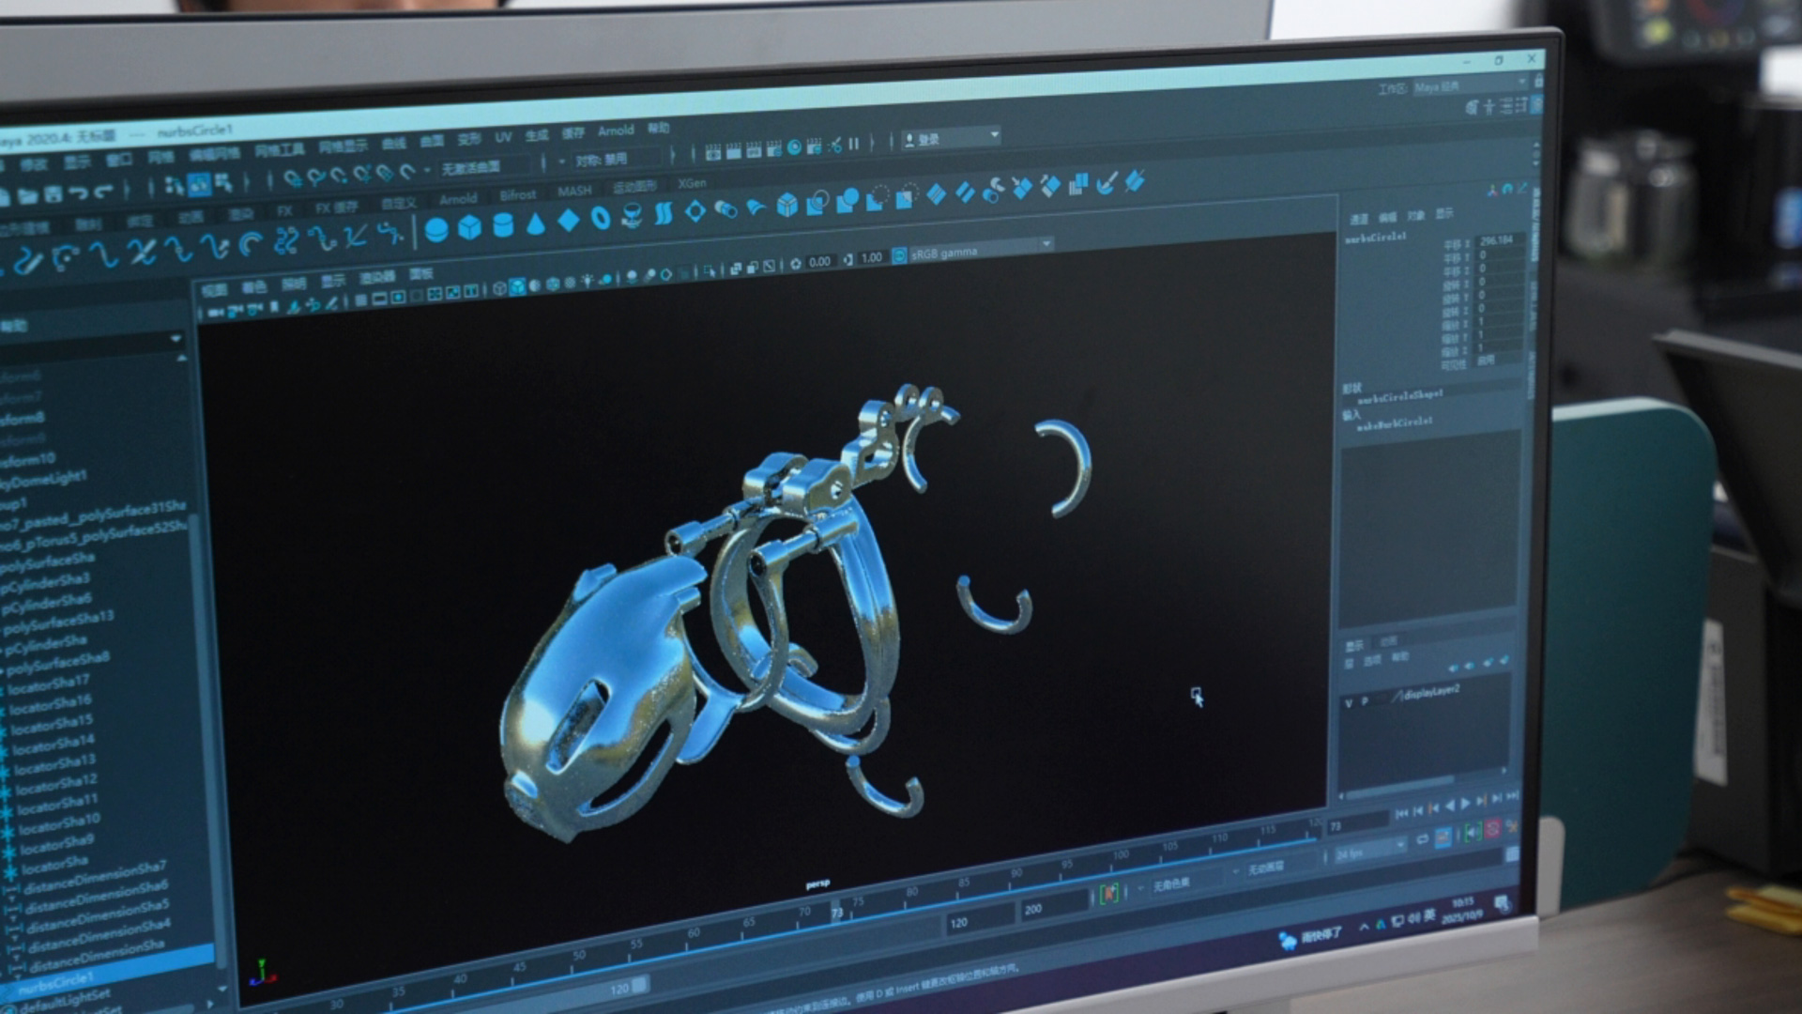Click the polygon cylinder shelf icon

click(503, 225)
